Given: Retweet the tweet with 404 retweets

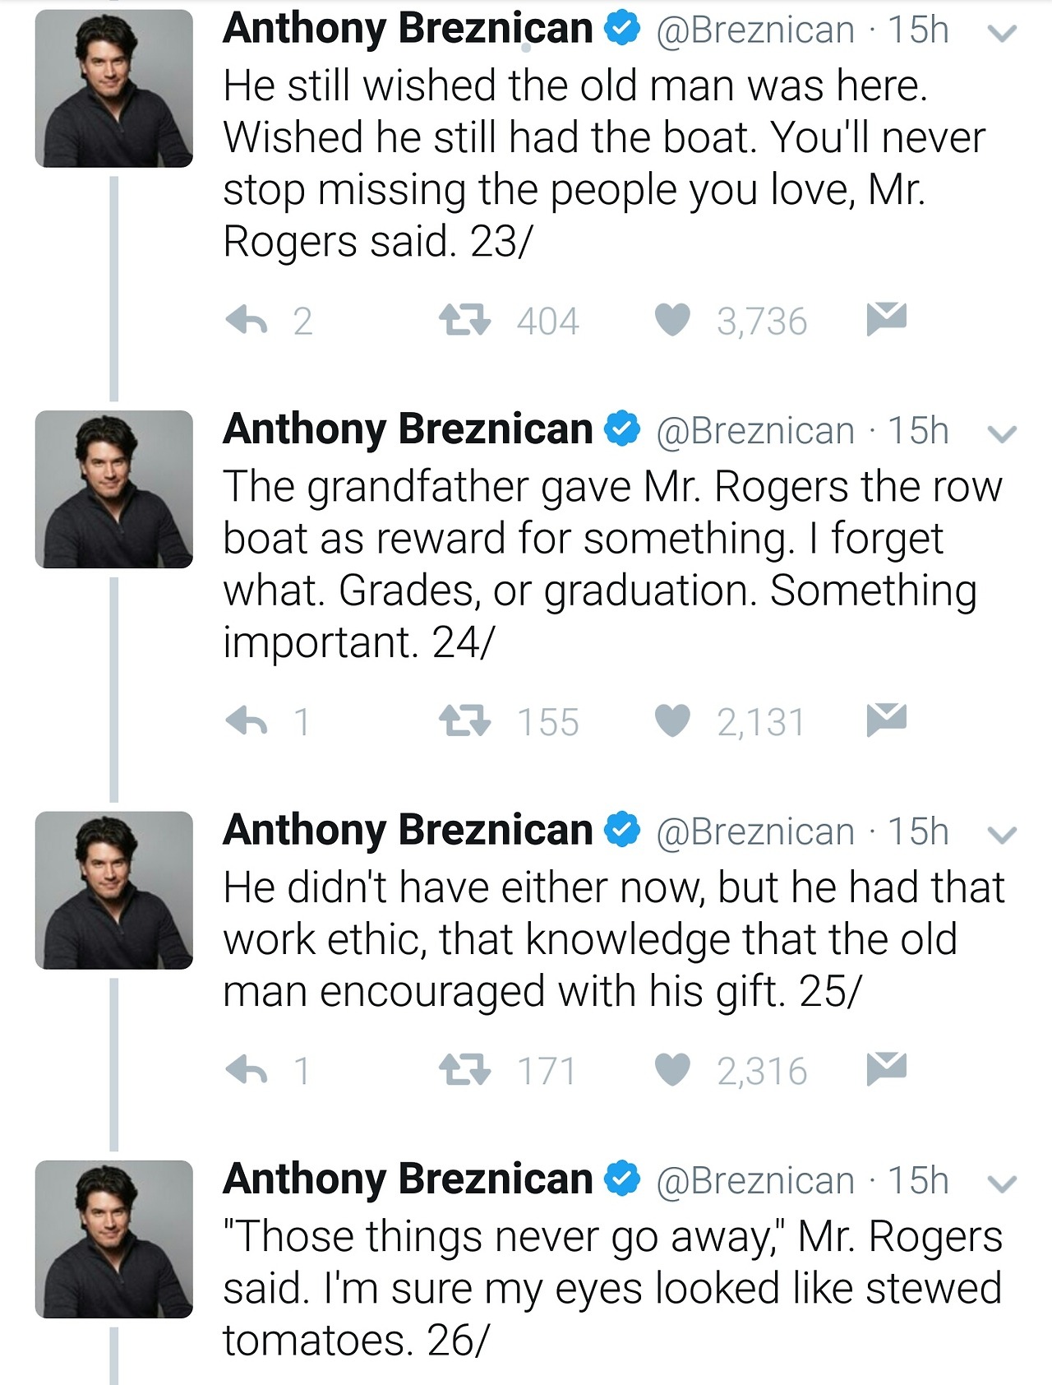Looking at the screenshot, I should [x=464, y=320].
